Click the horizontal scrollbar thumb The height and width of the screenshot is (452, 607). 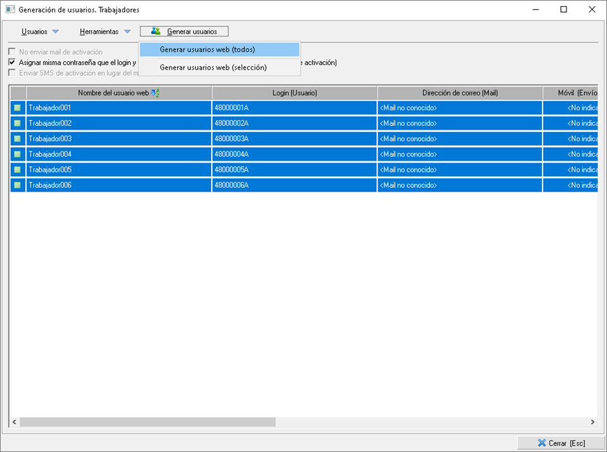147,422
